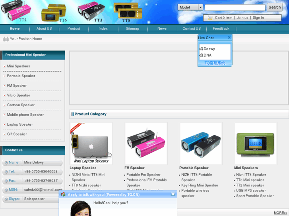The width and height of the screenshot is (289, 216).
Task: Click the Search button
Action: pyautogui.click(x=275, y=7)
